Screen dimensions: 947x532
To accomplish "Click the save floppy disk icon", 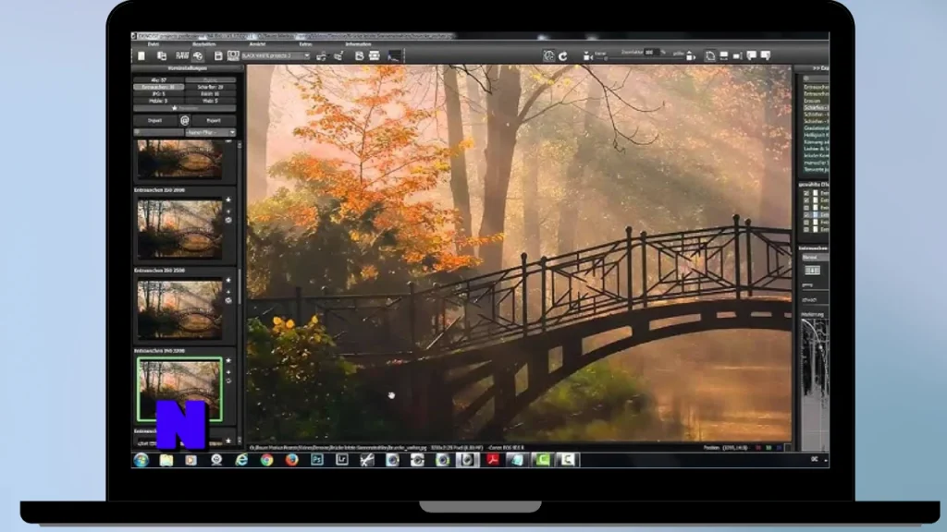I will pos(218,55).
